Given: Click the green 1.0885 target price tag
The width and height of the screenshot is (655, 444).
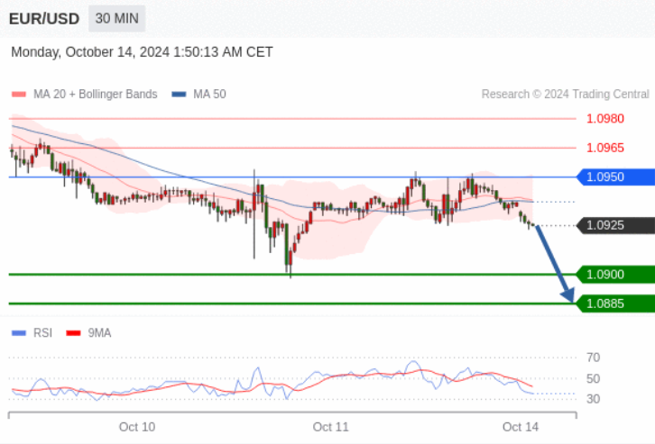Looking at the screenshot, I should tap(615, 304).
